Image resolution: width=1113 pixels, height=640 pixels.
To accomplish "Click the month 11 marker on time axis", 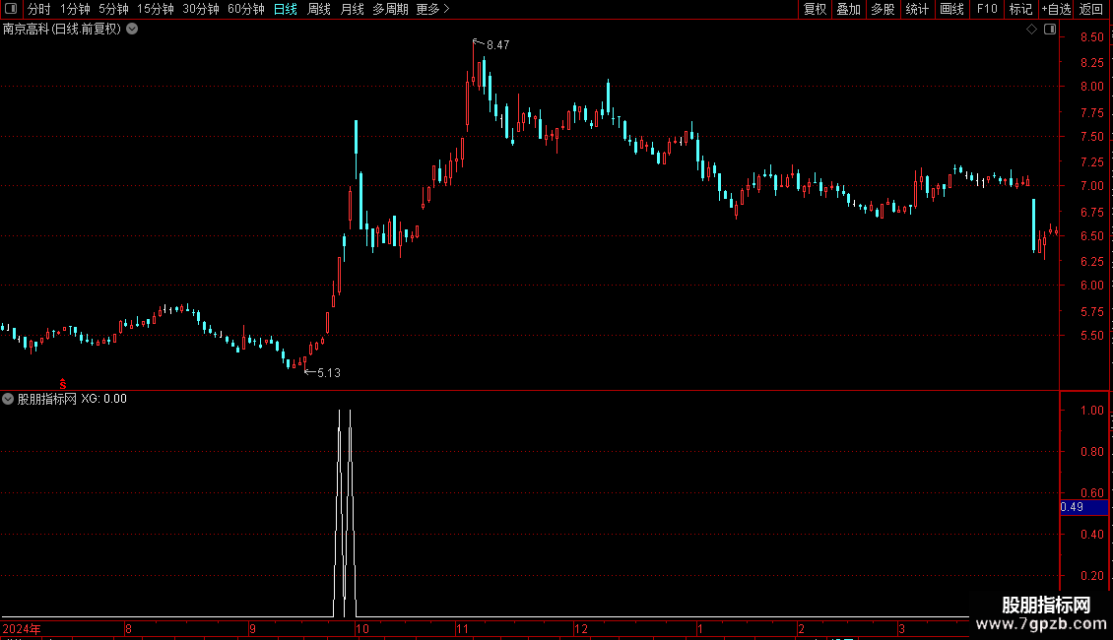I will click(x=462, y=628).
